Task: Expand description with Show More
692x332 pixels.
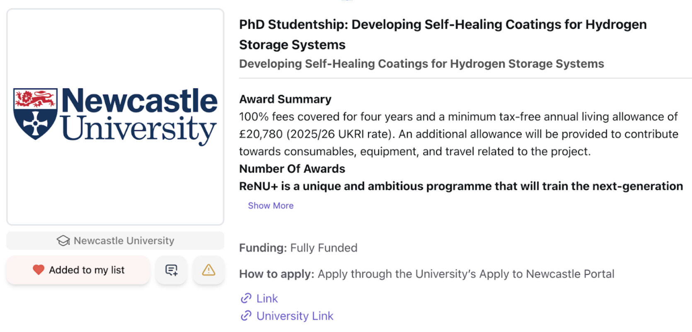Action: point(271,206)
